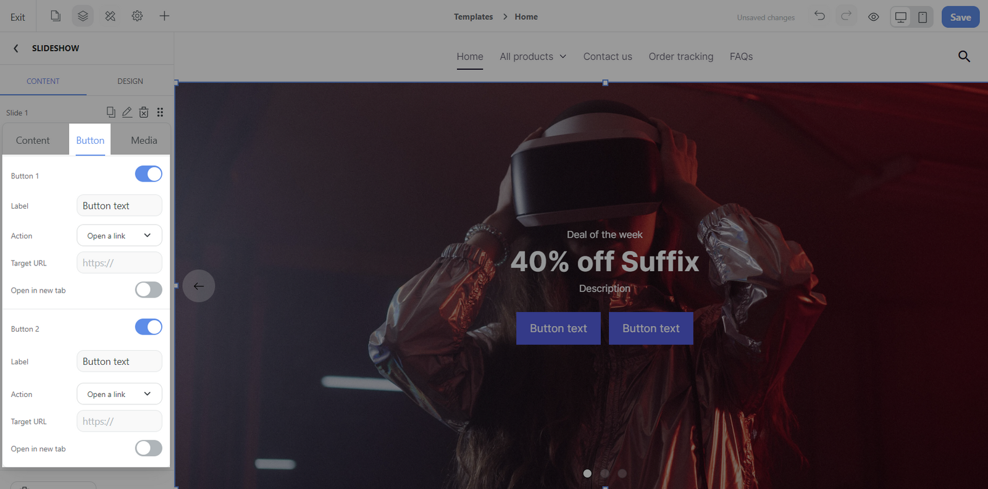Rename Slide 1 with pencil icon

[x=127, y=112]
